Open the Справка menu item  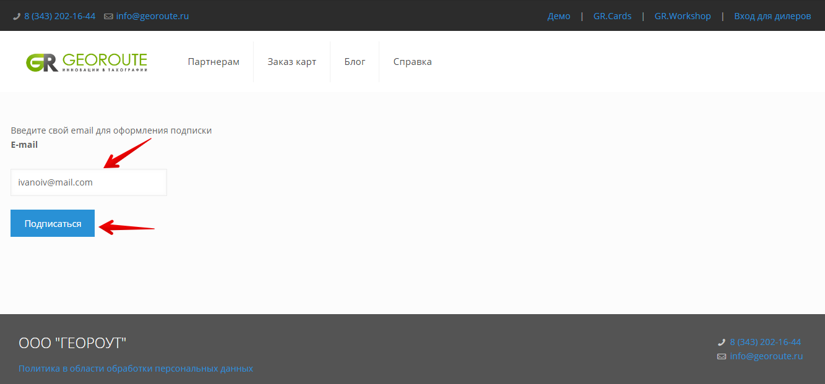[412, 62]
